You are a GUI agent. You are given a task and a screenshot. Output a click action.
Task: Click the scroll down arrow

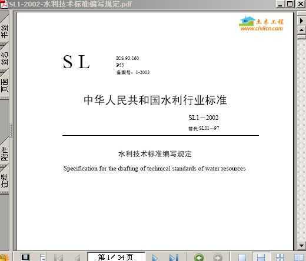tap(301, 245)
